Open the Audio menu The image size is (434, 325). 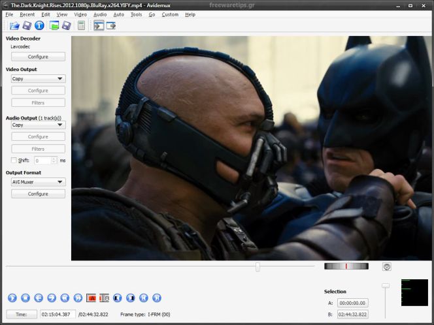click(100, 14)
